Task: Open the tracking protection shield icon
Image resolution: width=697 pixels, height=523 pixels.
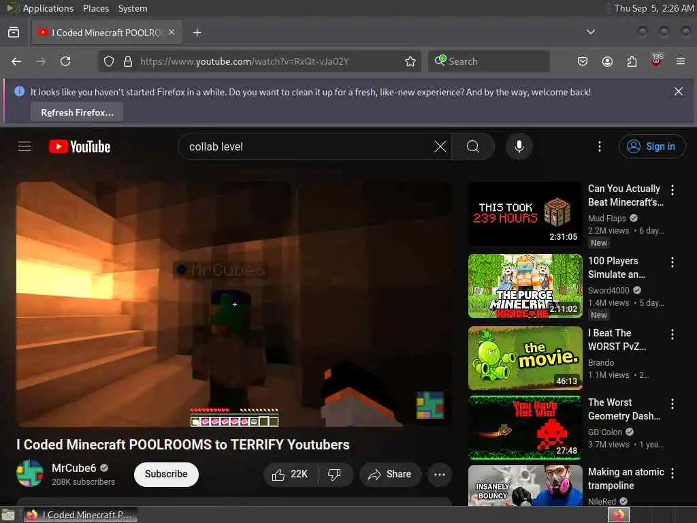Action: (109, 61)
